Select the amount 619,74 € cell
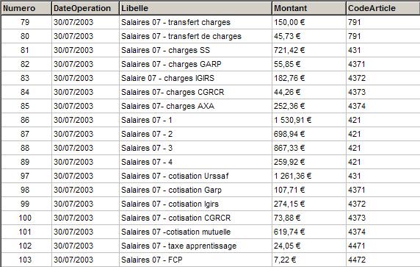 click(x=309, y=232)
